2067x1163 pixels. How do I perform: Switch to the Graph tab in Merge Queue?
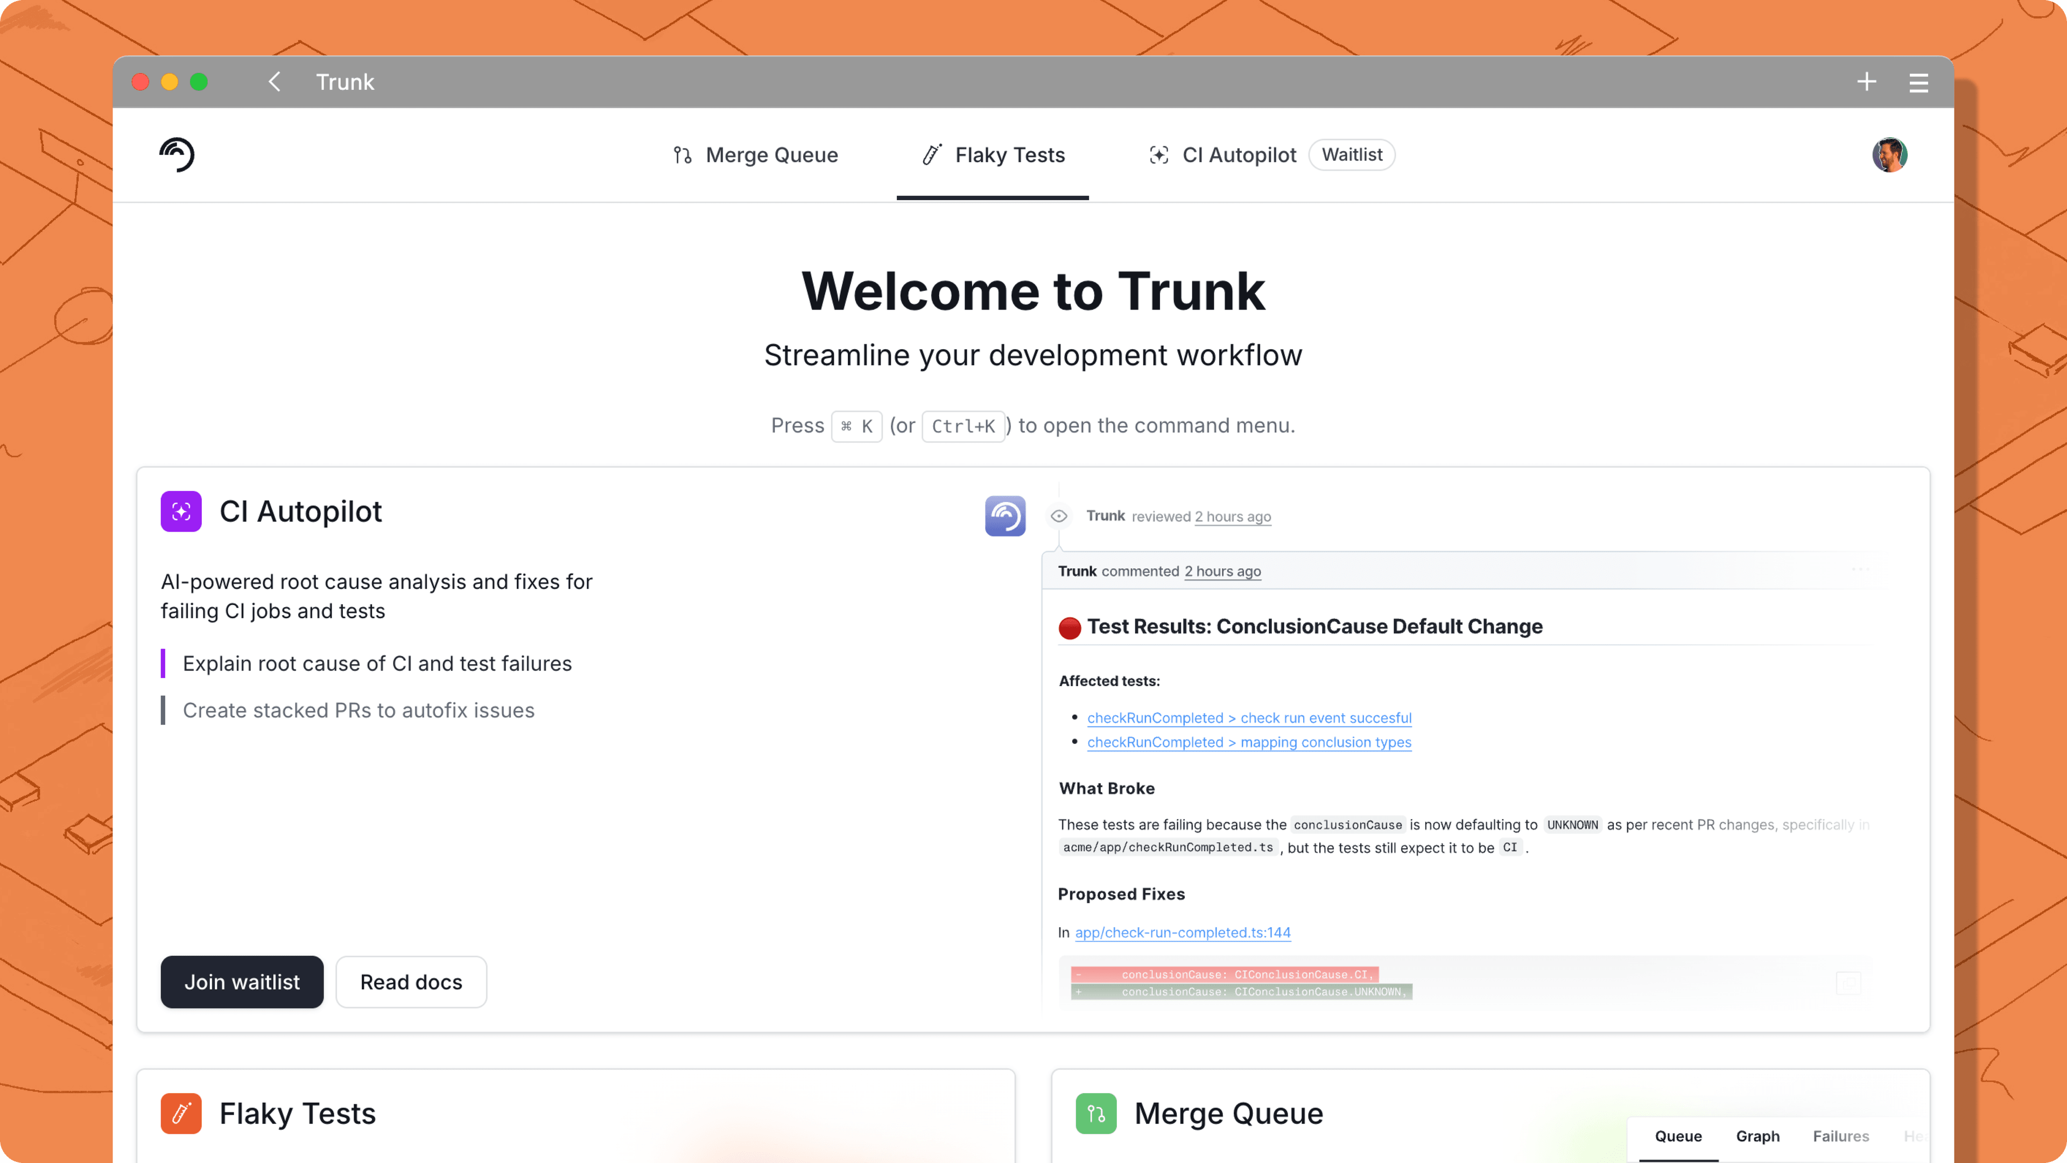(x=1757, y=1136)
